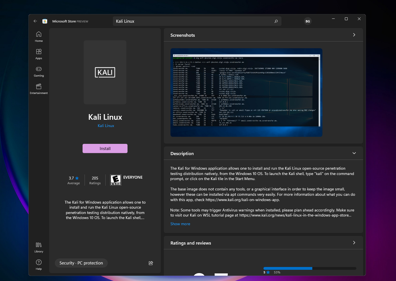The image size is (396, 281).
Task: Show more of the description
Action: (180, 224)
